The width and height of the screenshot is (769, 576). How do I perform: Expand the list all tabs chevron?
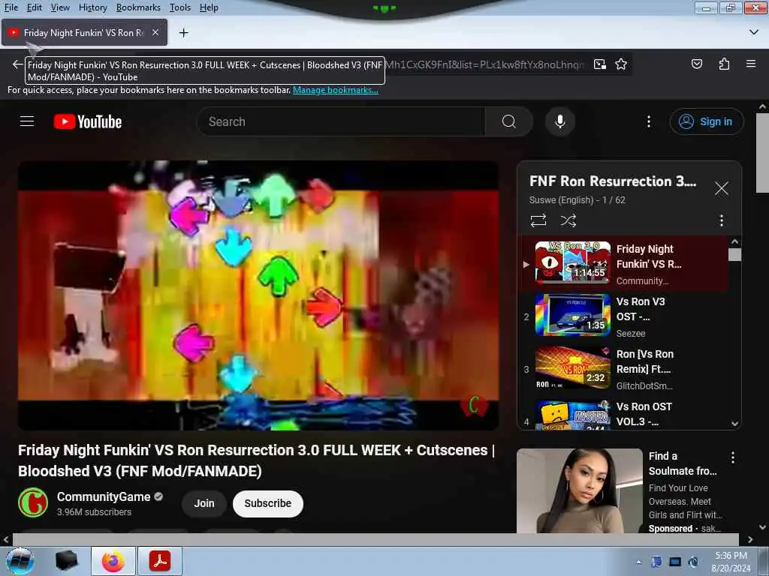(x=754, y=32)
